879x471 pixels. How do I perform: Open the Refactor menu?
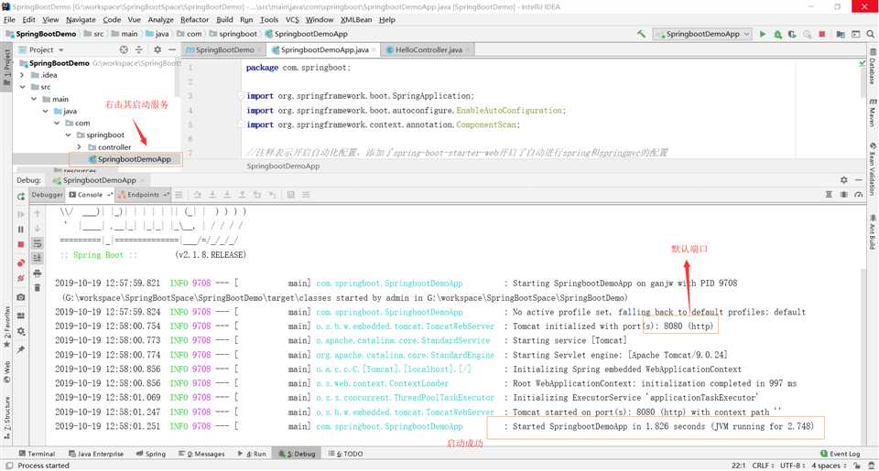pos(194,19)
